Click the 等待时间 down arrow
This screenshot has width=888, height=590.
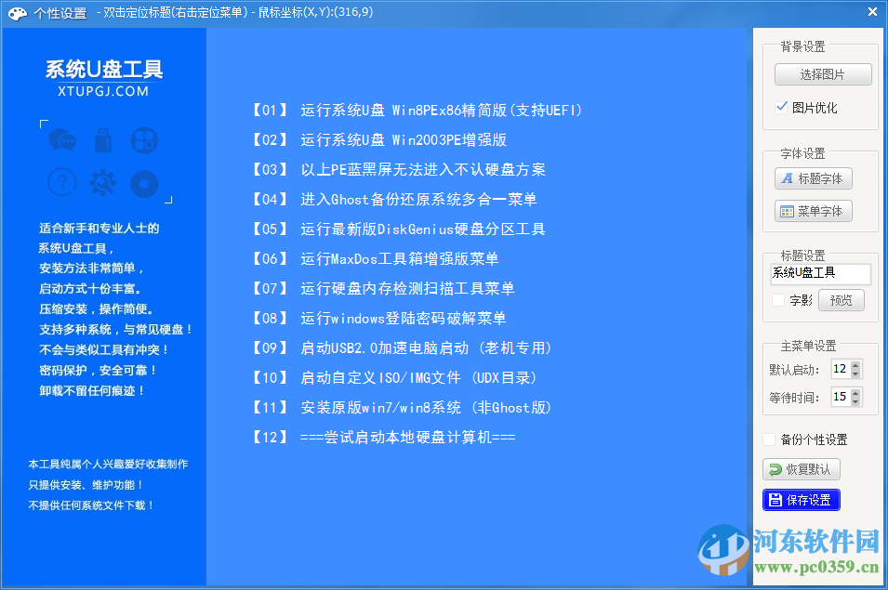tap(855, 401)
